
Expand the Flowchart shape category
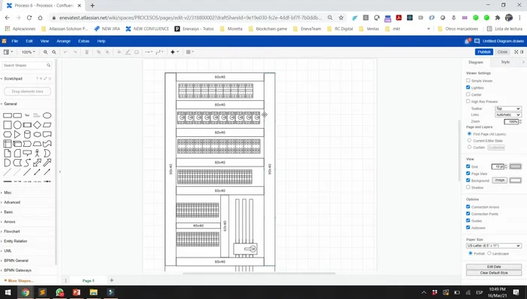tap(12, 231)
